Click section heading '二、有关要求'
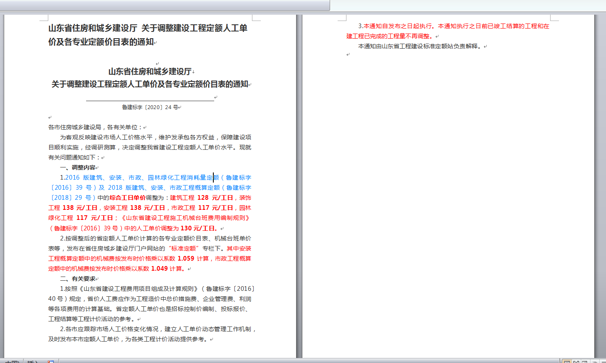 (78, 279)
